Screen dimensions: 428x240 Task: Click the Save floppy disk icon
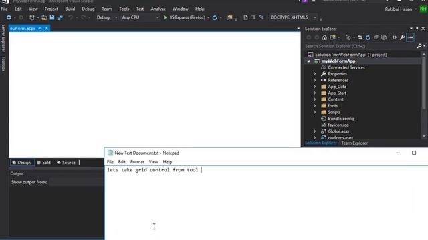[52, 17]
